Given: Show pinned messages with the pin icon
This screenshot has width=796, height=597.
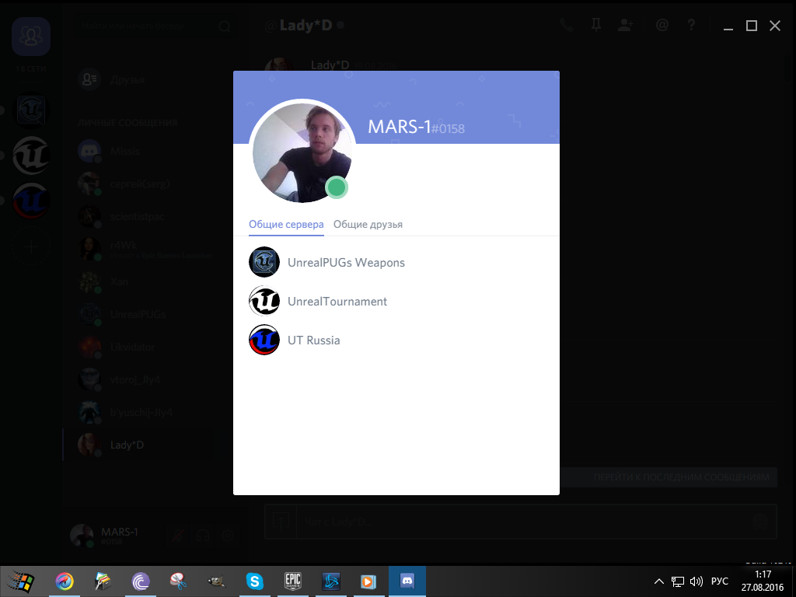Looking at the screenshot, I should 596,25.
